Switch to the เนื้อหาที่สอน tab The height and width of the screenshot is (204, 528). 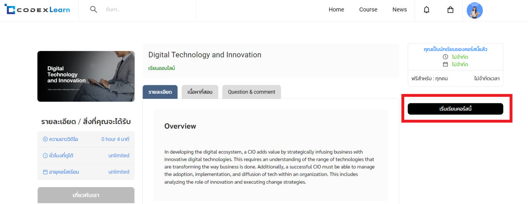pyautogui.click(x=200, y=92)
